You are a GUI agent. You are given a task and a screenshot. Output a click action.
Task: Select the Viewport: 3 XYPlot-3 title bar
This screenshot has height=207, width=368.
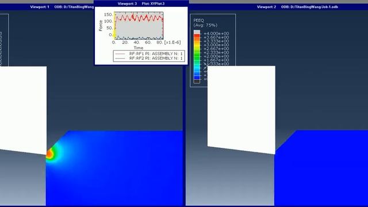141,3
